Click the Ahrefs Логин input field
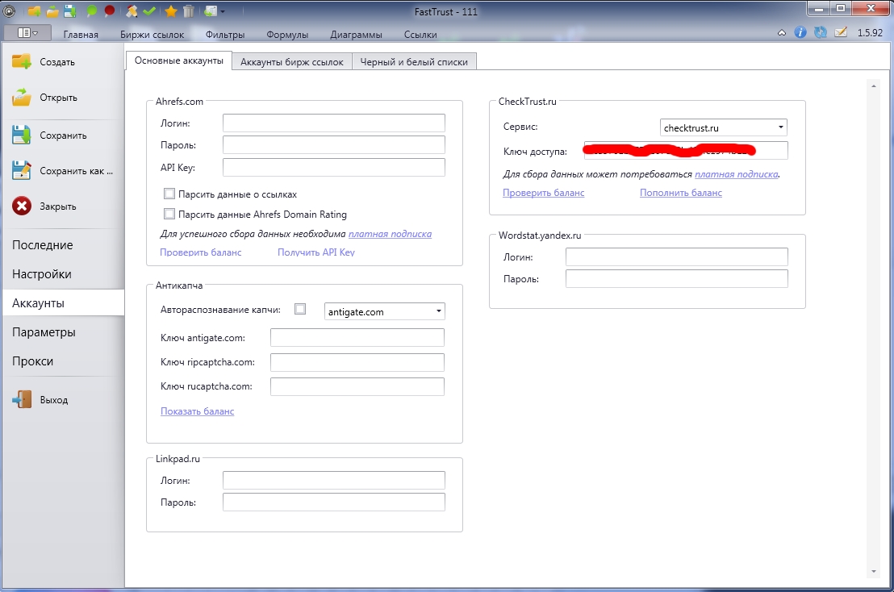The width and height of the screenshot is (894, 592). [x=333, y=123]
